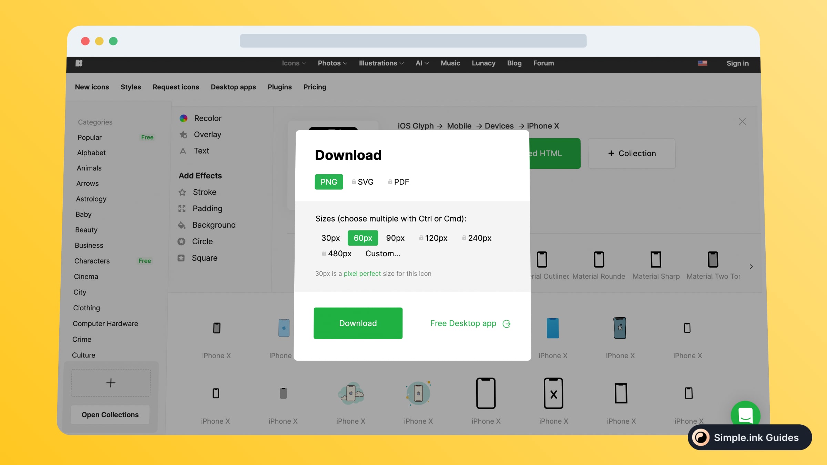Image resolution: width=827 pixels, height=465 pixels.
Task: Open the blue iPhone X back icon
Action: click(x=553, y=328)
